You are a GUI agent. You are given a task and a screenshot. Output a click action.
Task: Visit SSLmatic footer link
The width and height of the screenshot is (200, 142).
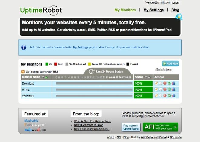tap(176, 137)
